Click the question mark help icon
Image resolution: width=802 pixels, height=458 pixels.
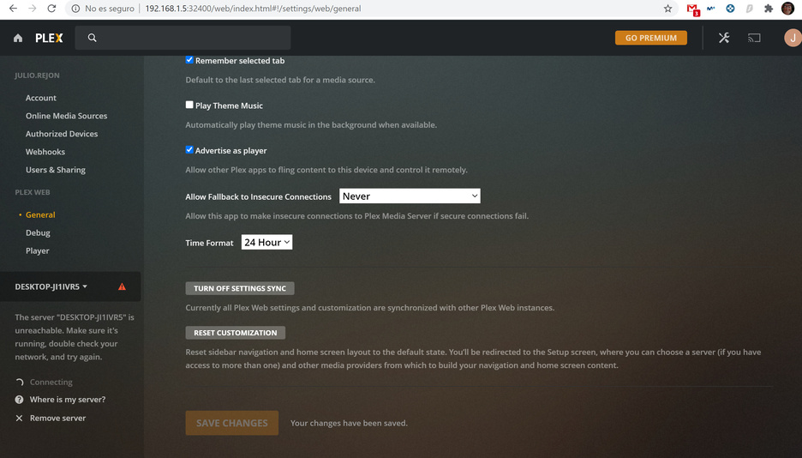click(19, 400)
